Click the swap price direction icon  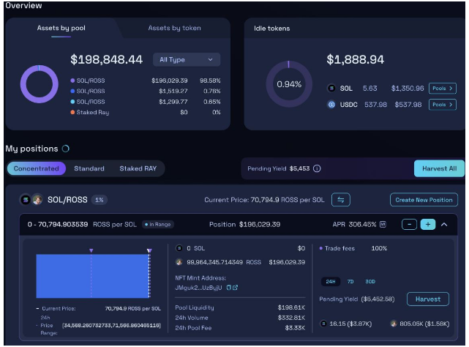tap(340, 200)
